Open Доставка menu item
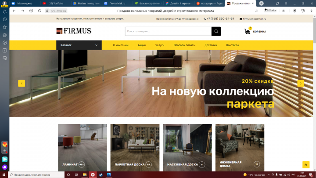316x178 pixels. pyautogui.click(x=211, y=45)
